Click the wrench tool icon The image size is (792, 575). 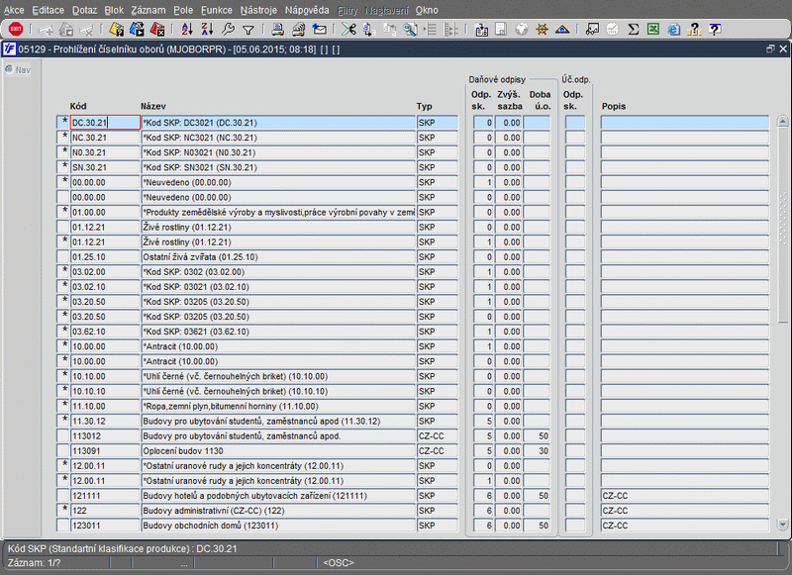coord(229,29)
